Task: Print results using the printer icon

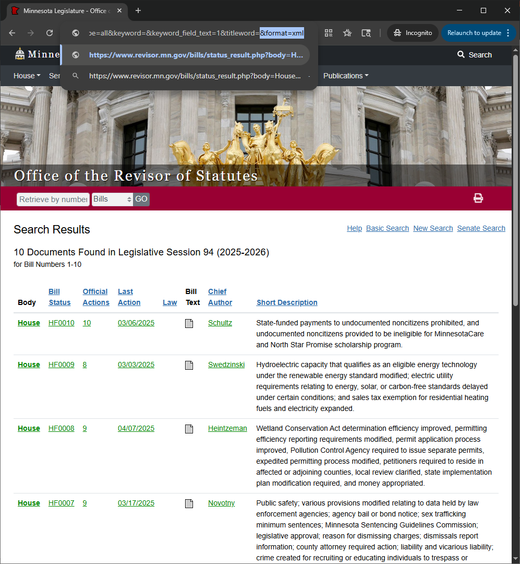Action: (478, 198)
